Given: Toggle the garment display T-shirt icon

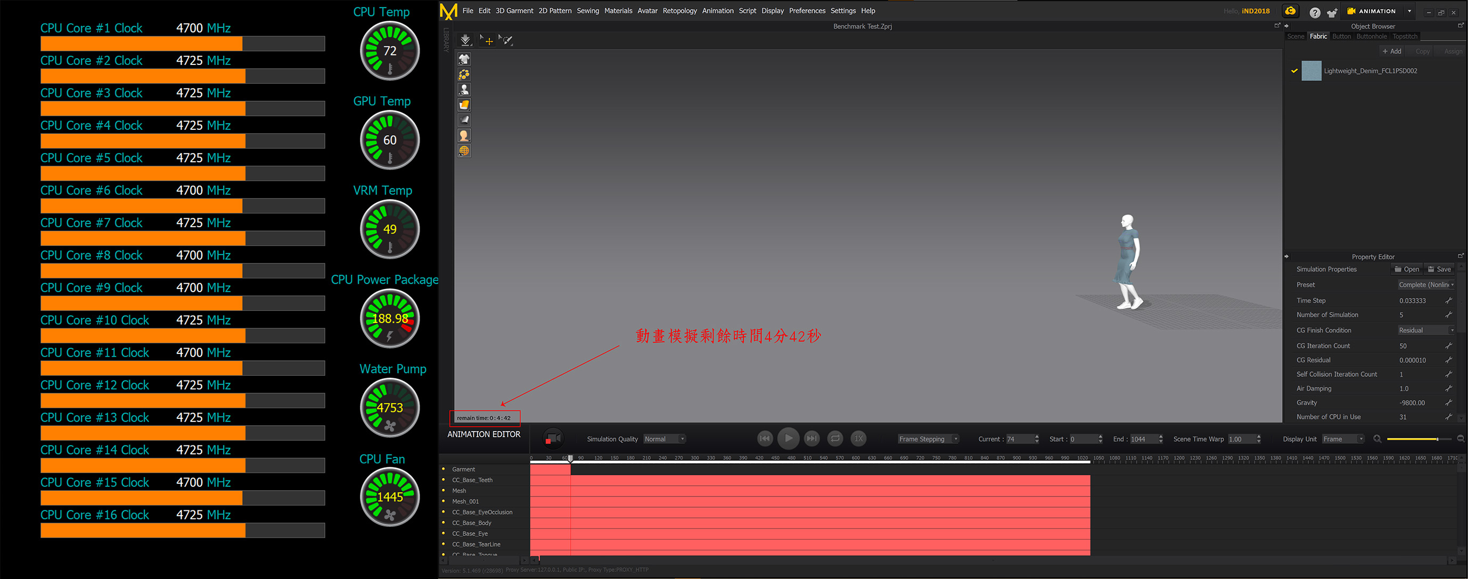Looking at the screenshot, I should pyautogui.click(x=464, y=59).
